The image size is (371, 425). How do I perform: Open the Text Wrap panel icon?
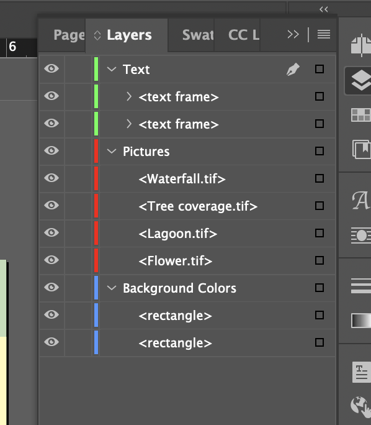pyautogui.click(x=361, y=235)
